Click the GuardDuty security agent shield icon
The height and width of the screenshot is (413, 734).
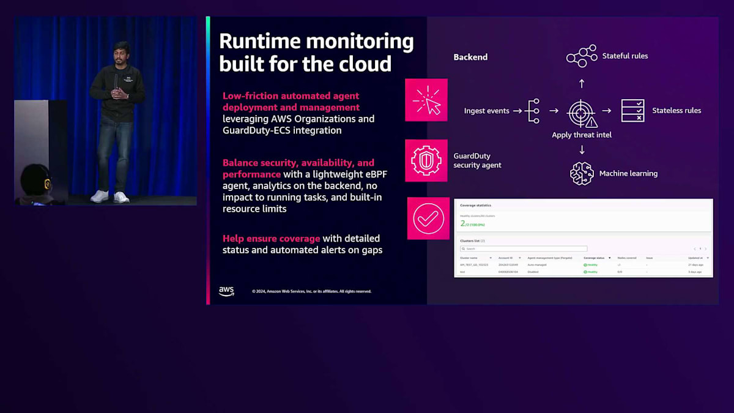[x=426, y=160]
